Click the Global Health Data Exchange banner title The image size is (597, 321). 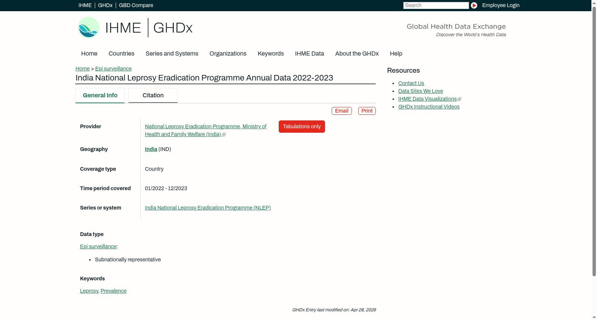click(x=456, y=26)
